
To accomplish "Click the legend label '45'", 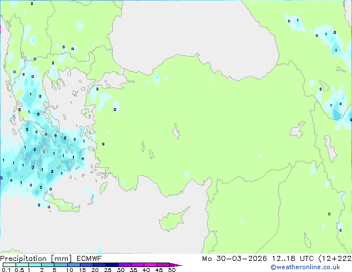I will click(x=159, y=270).
